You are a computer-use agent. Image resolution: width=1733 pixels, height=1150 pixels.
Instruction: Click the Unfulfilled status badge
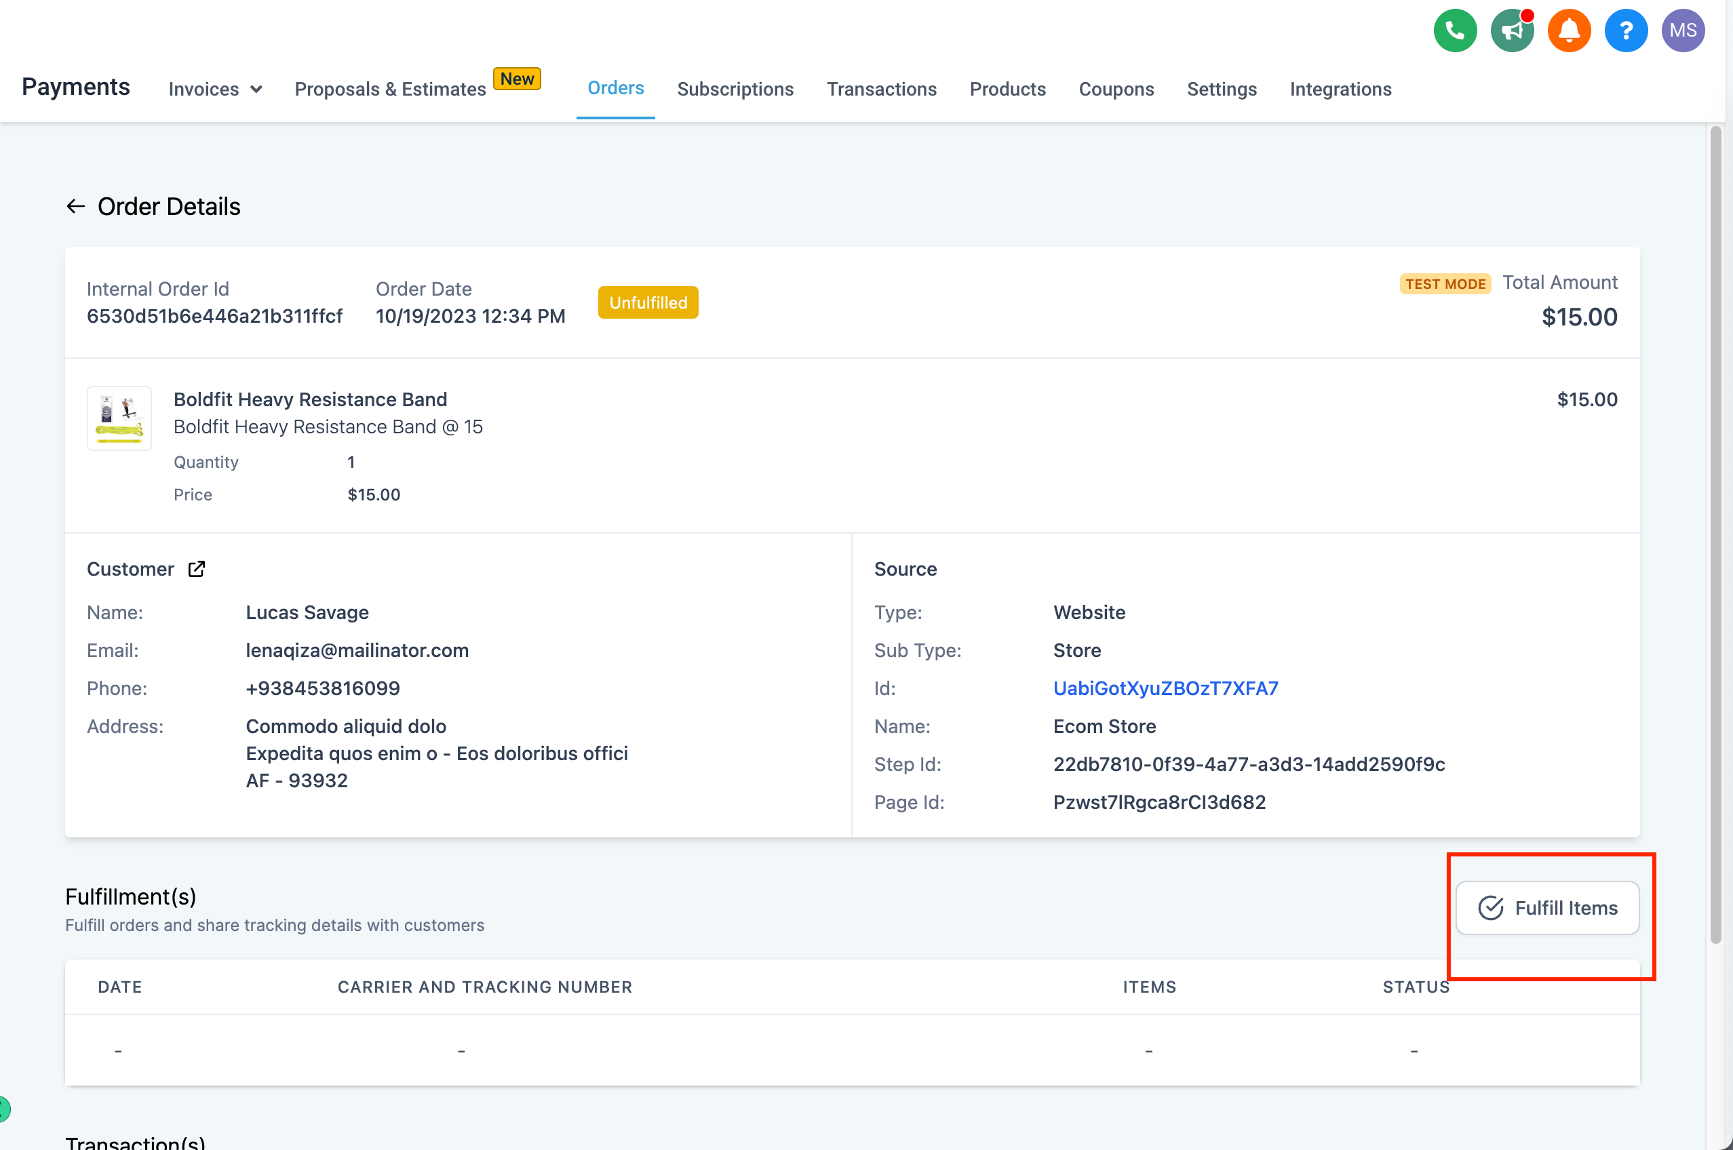[x=648, y=303]
